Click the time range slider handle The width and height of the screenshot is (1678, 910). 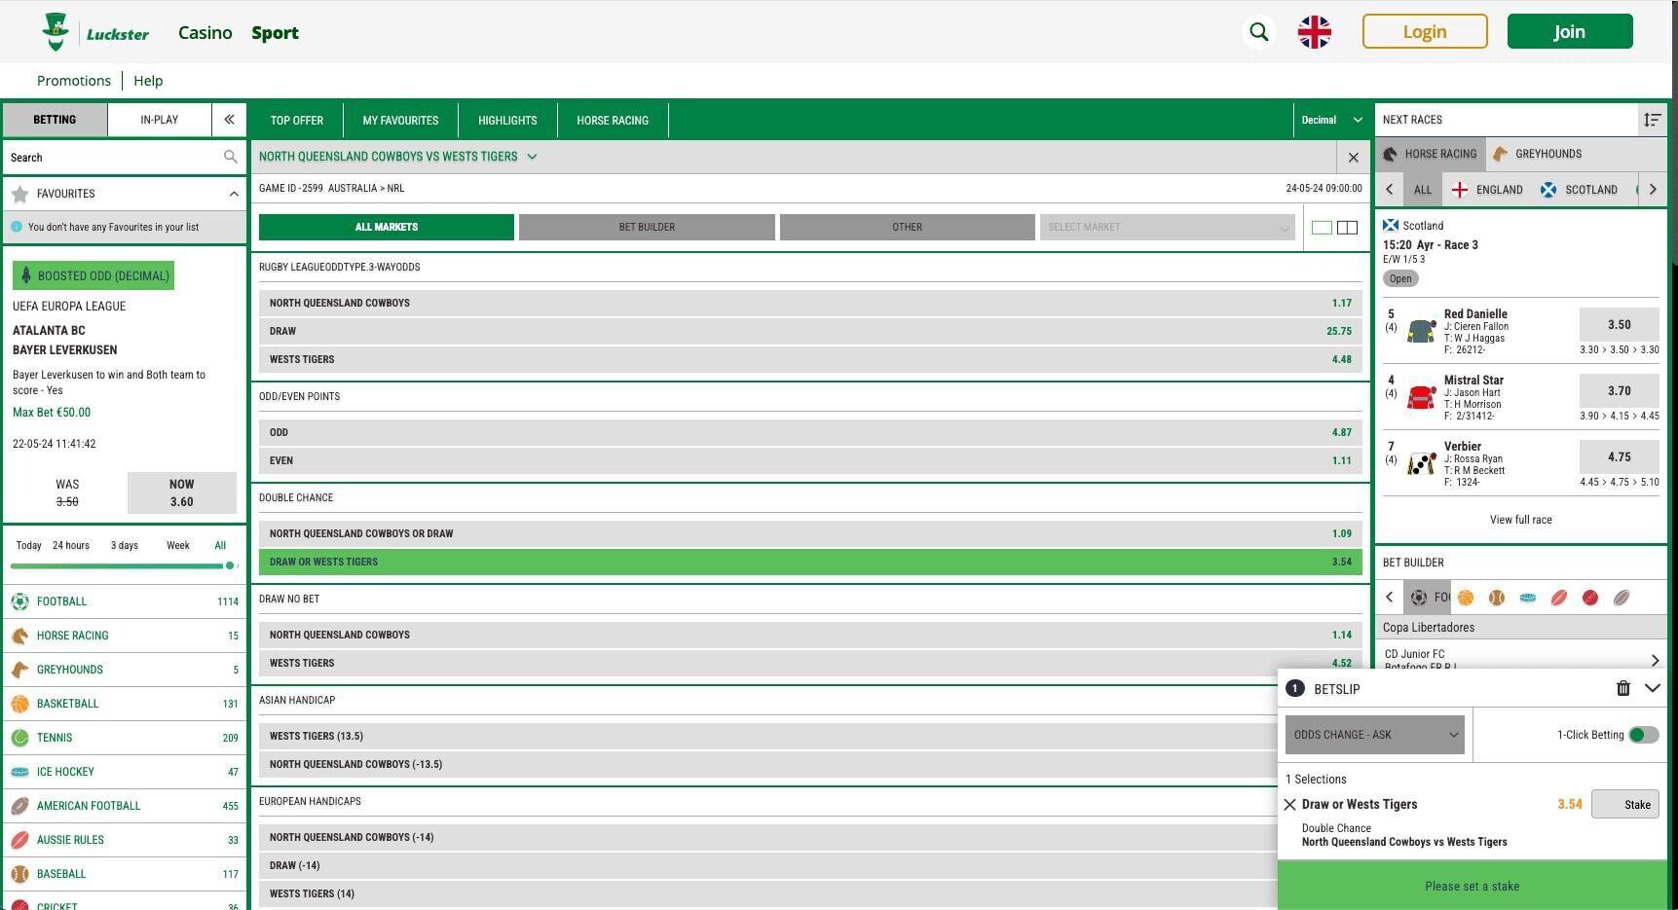point(230,565)
